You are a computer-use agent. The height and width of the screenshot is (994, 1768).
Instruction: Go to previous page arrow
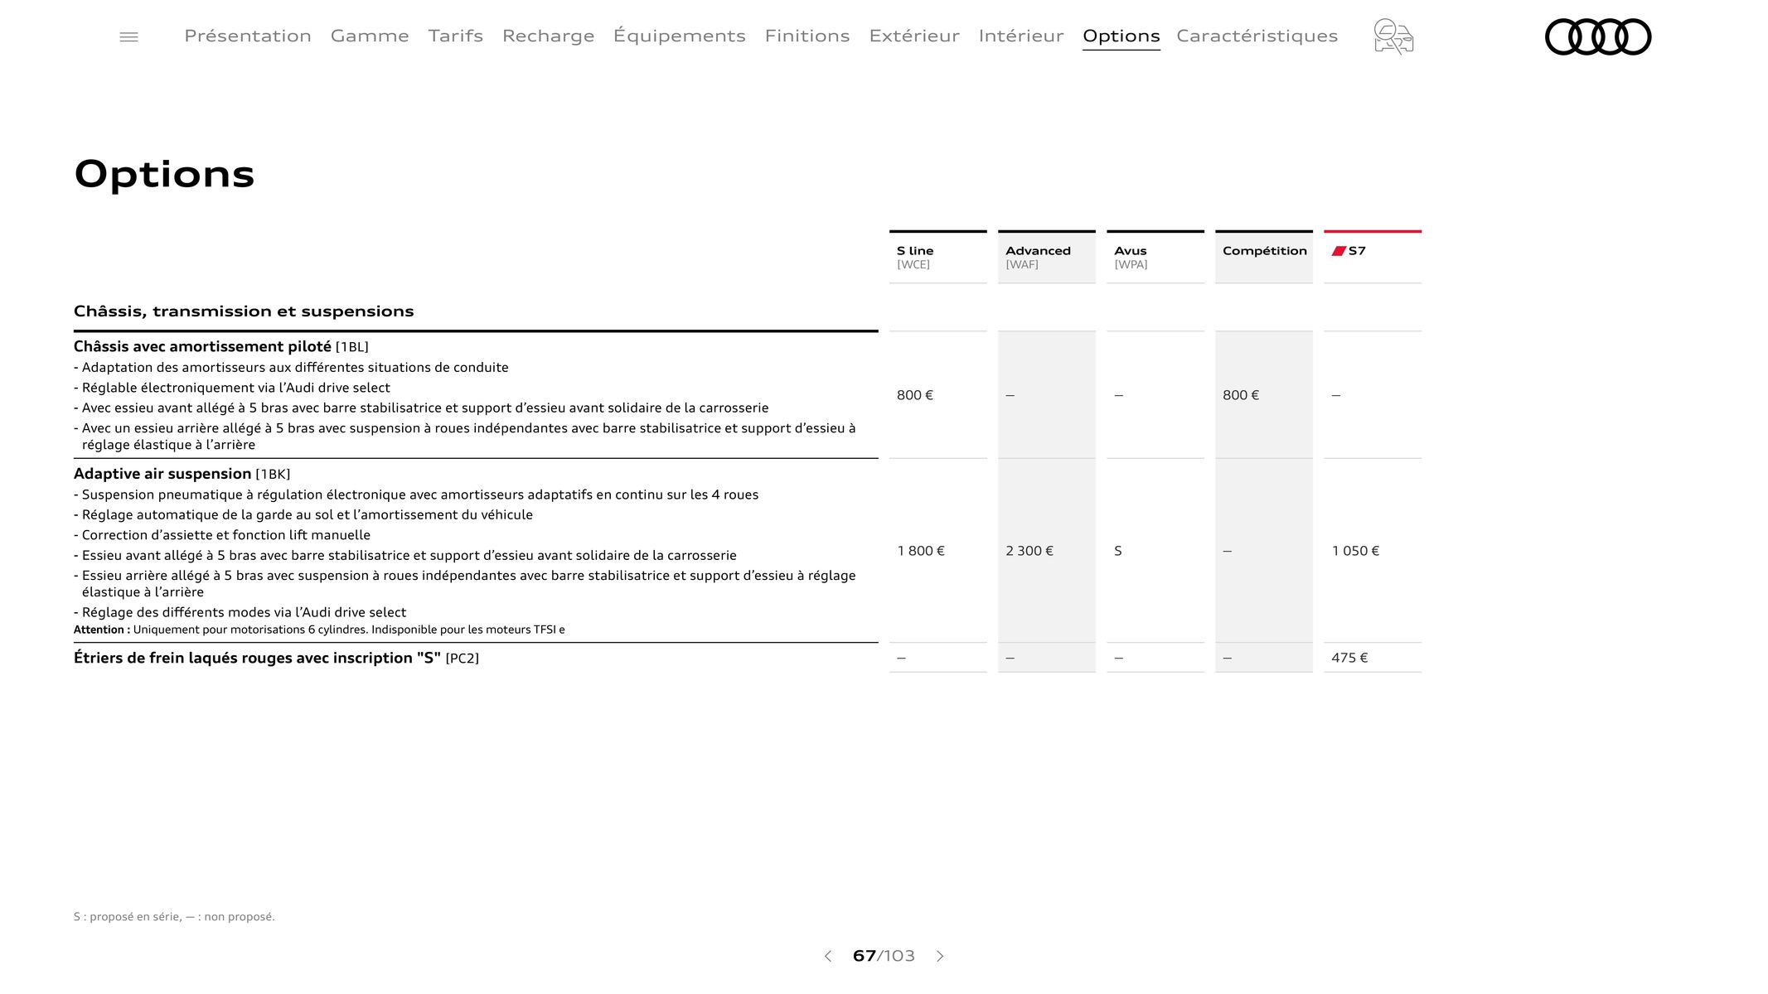[x=827, y=956]
